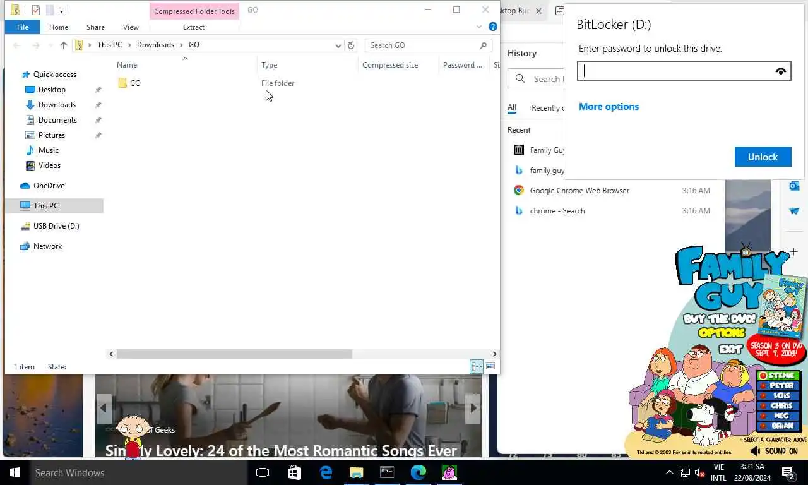Viewport: 808px width, 485px height.
Task: Open Extract tab under Compressed Folder Tools
Action: 194,27
